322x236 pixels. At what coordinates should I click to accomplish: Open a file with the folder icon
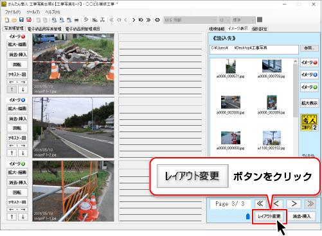(14, 20)
